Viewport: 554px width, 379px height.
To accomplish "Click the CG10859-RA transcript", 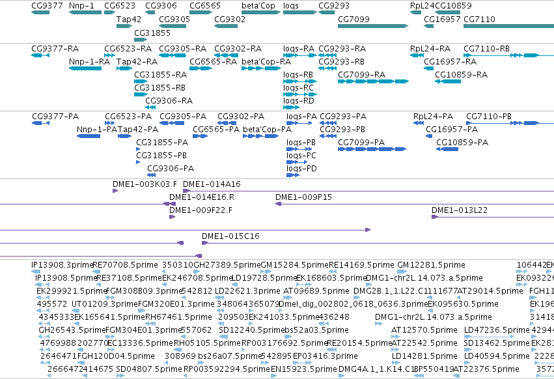I will pyautogui.click(x=448, y=81).
